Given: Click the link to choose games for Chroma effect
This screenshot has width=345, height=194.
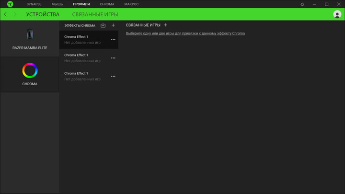Looking at the screenshot, I should (x=185, y=34).
